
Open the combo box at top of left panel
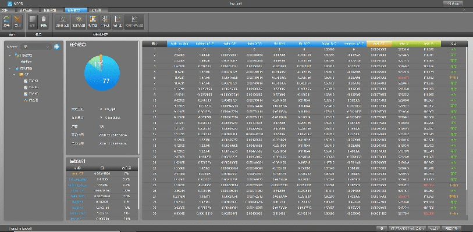point(35,46)
